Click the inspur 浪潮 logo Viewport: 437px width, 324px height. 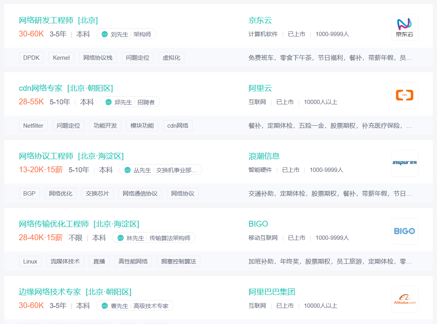[404, 163]
